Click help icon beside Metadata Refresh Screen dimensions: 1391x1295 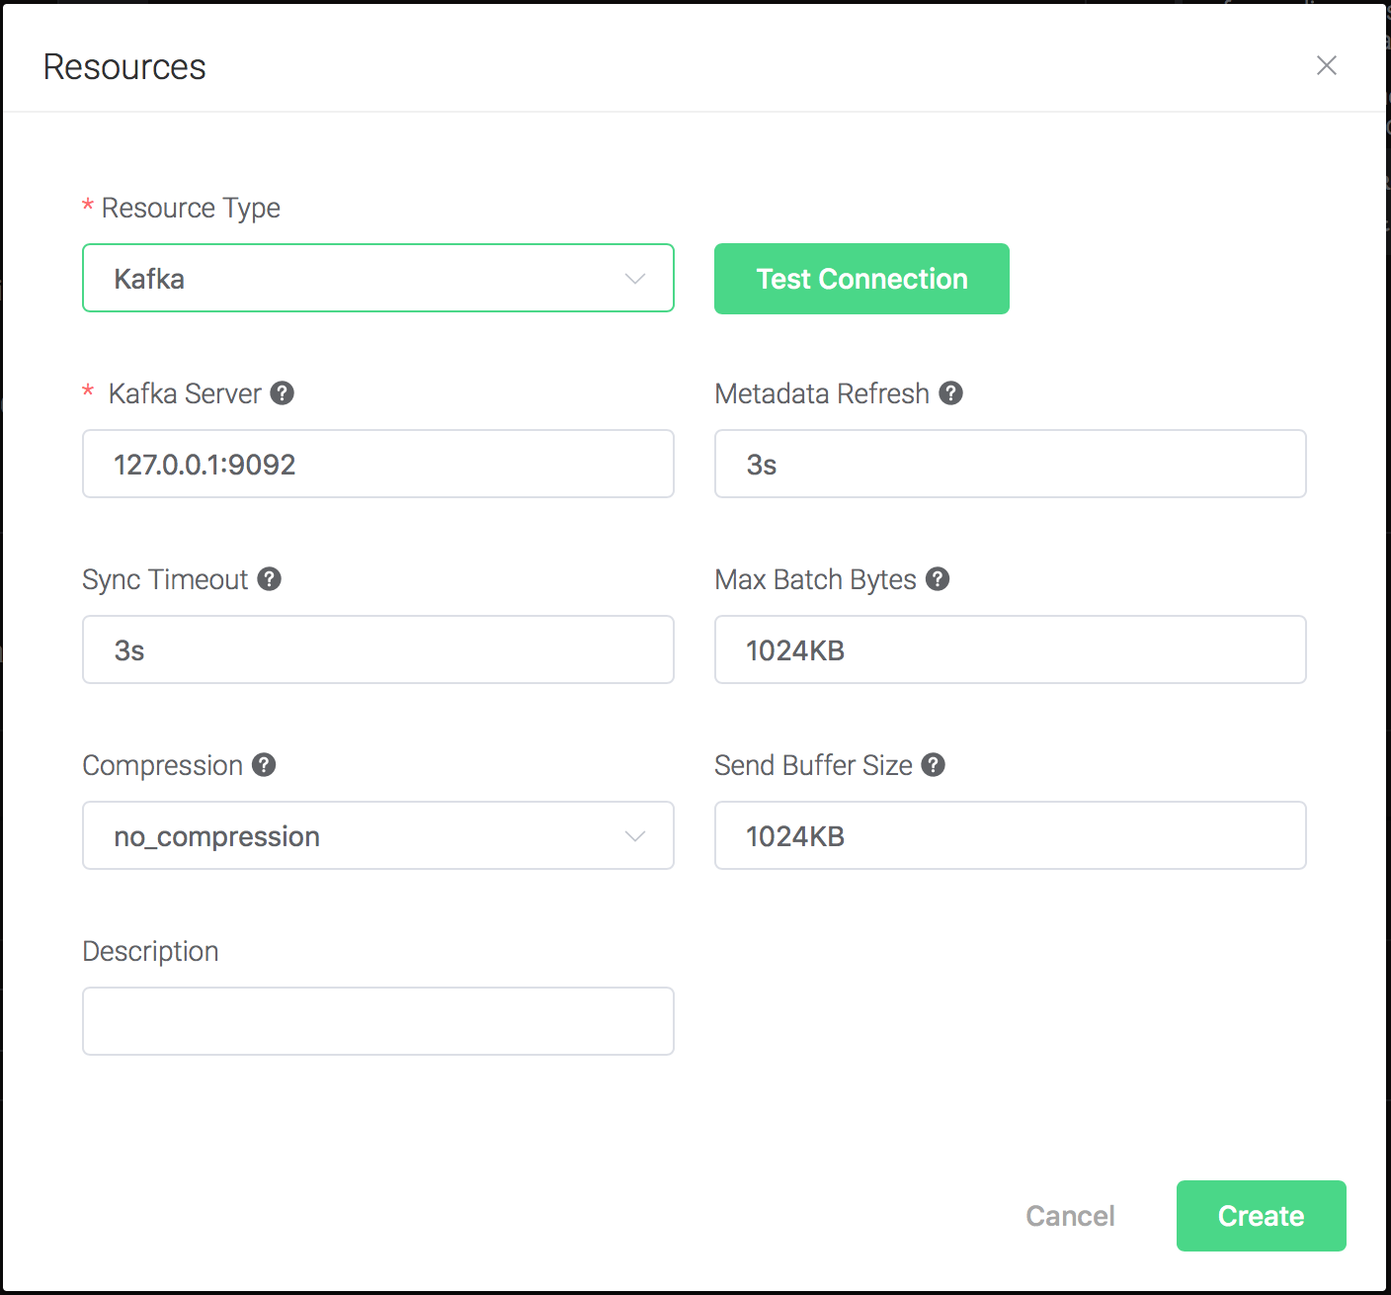(951, 393)
